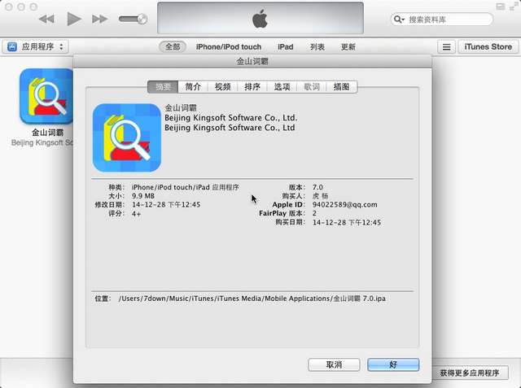Click the Apple logo in status display

260,19
